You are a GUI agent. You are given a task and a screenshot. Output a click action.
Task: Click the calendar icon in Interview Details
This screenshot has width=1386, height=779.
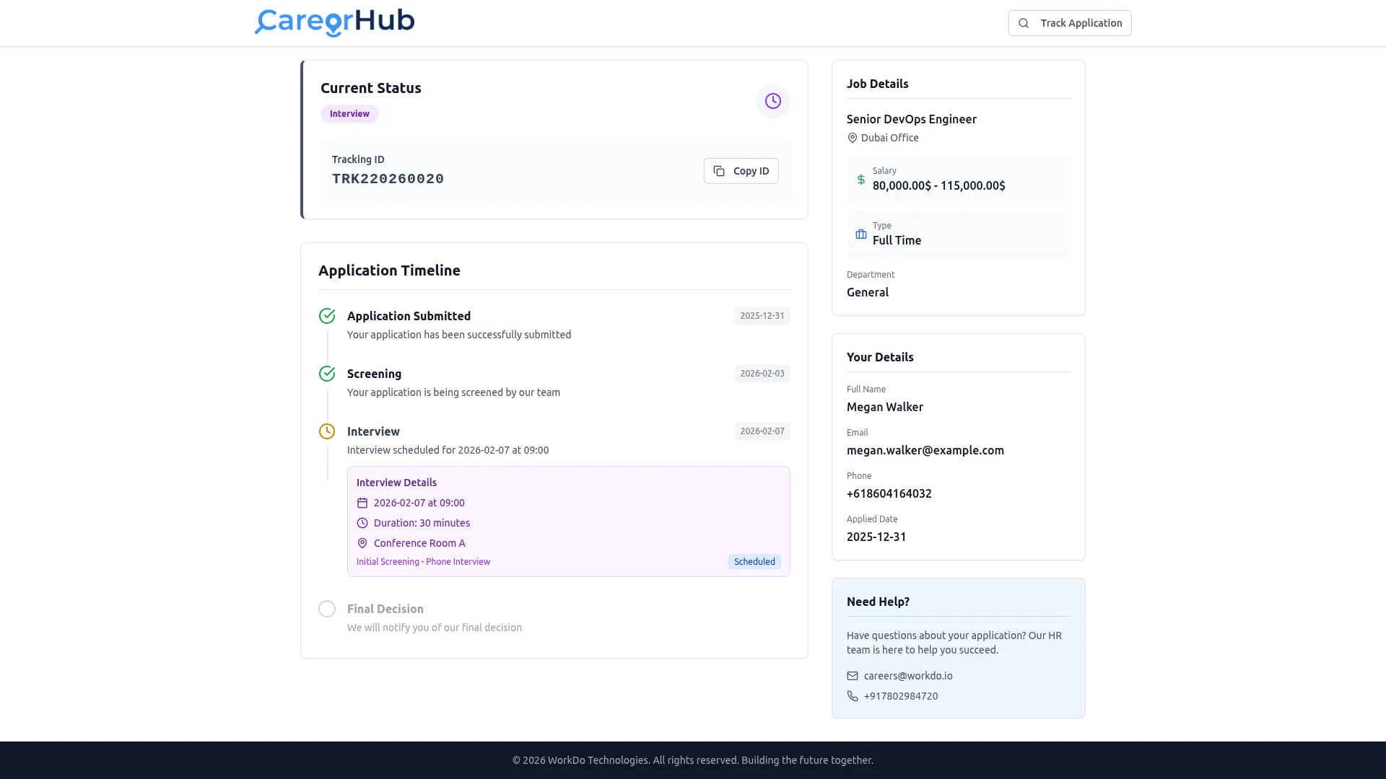click(362, 503)
